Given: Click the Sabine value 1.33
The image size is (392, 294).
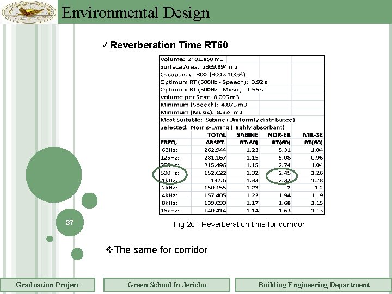Looking at the screenshot, I should [x=252, y=180].
